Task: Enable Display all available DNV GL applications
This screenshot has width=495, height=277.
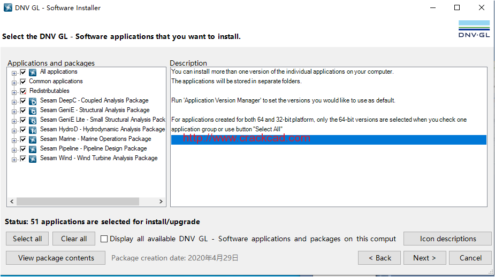Action: pos(104,239)
